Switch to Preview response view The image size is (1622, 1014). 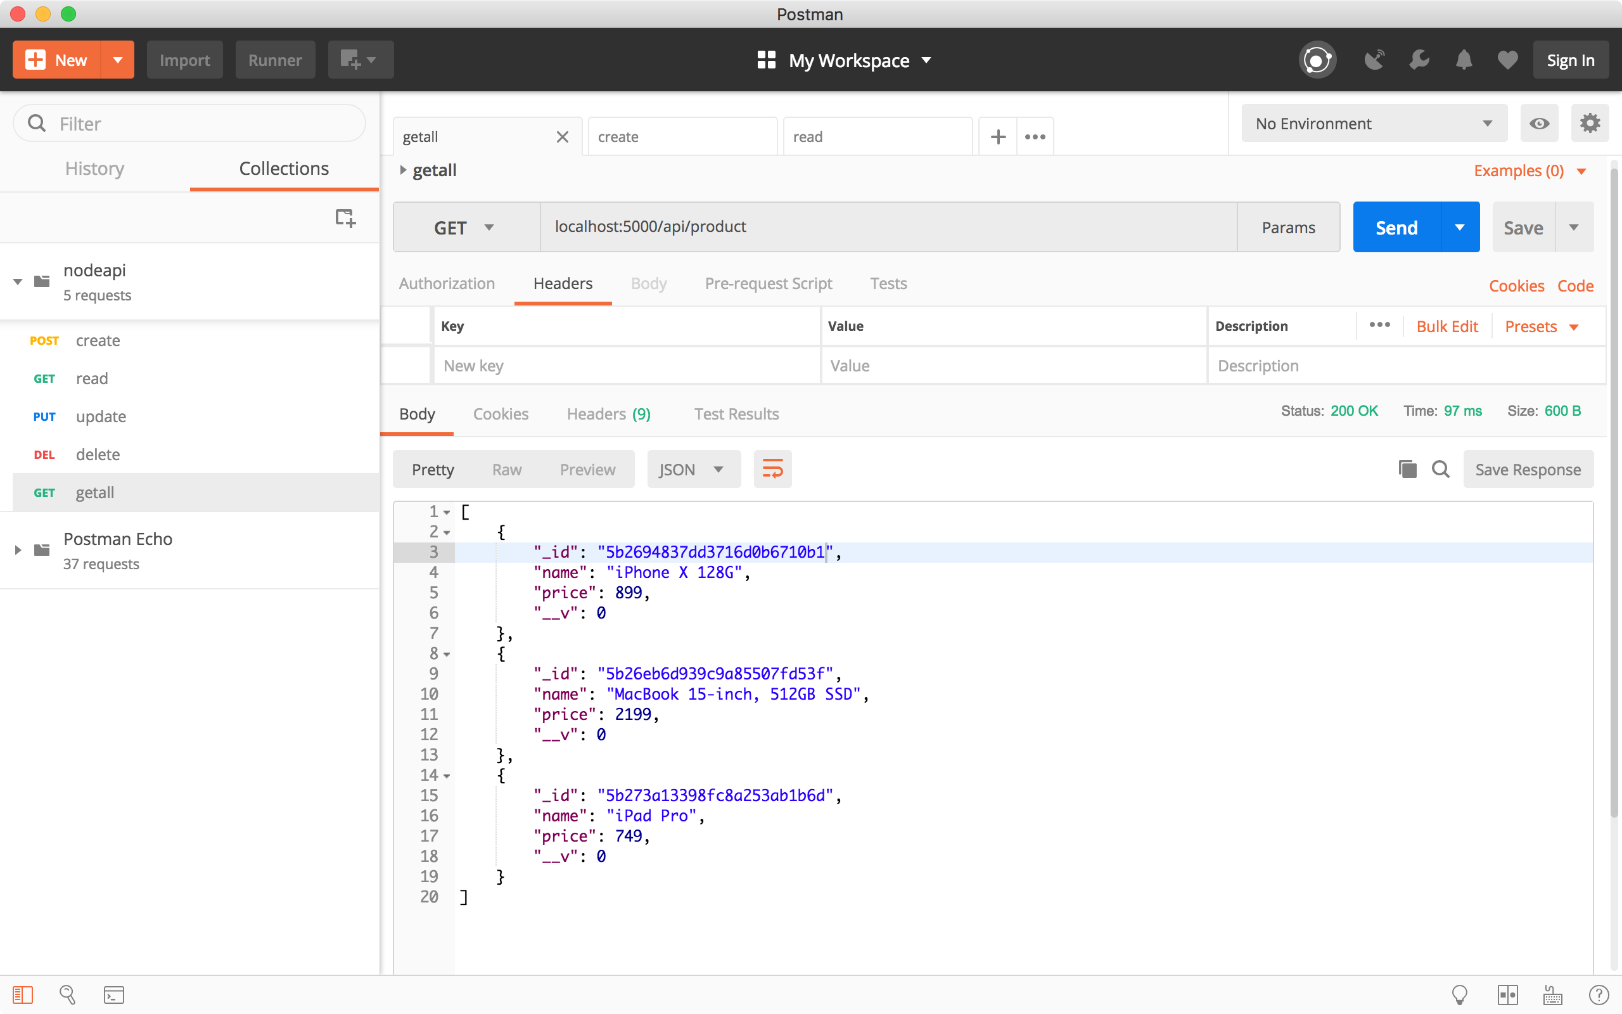pos(587,470)
